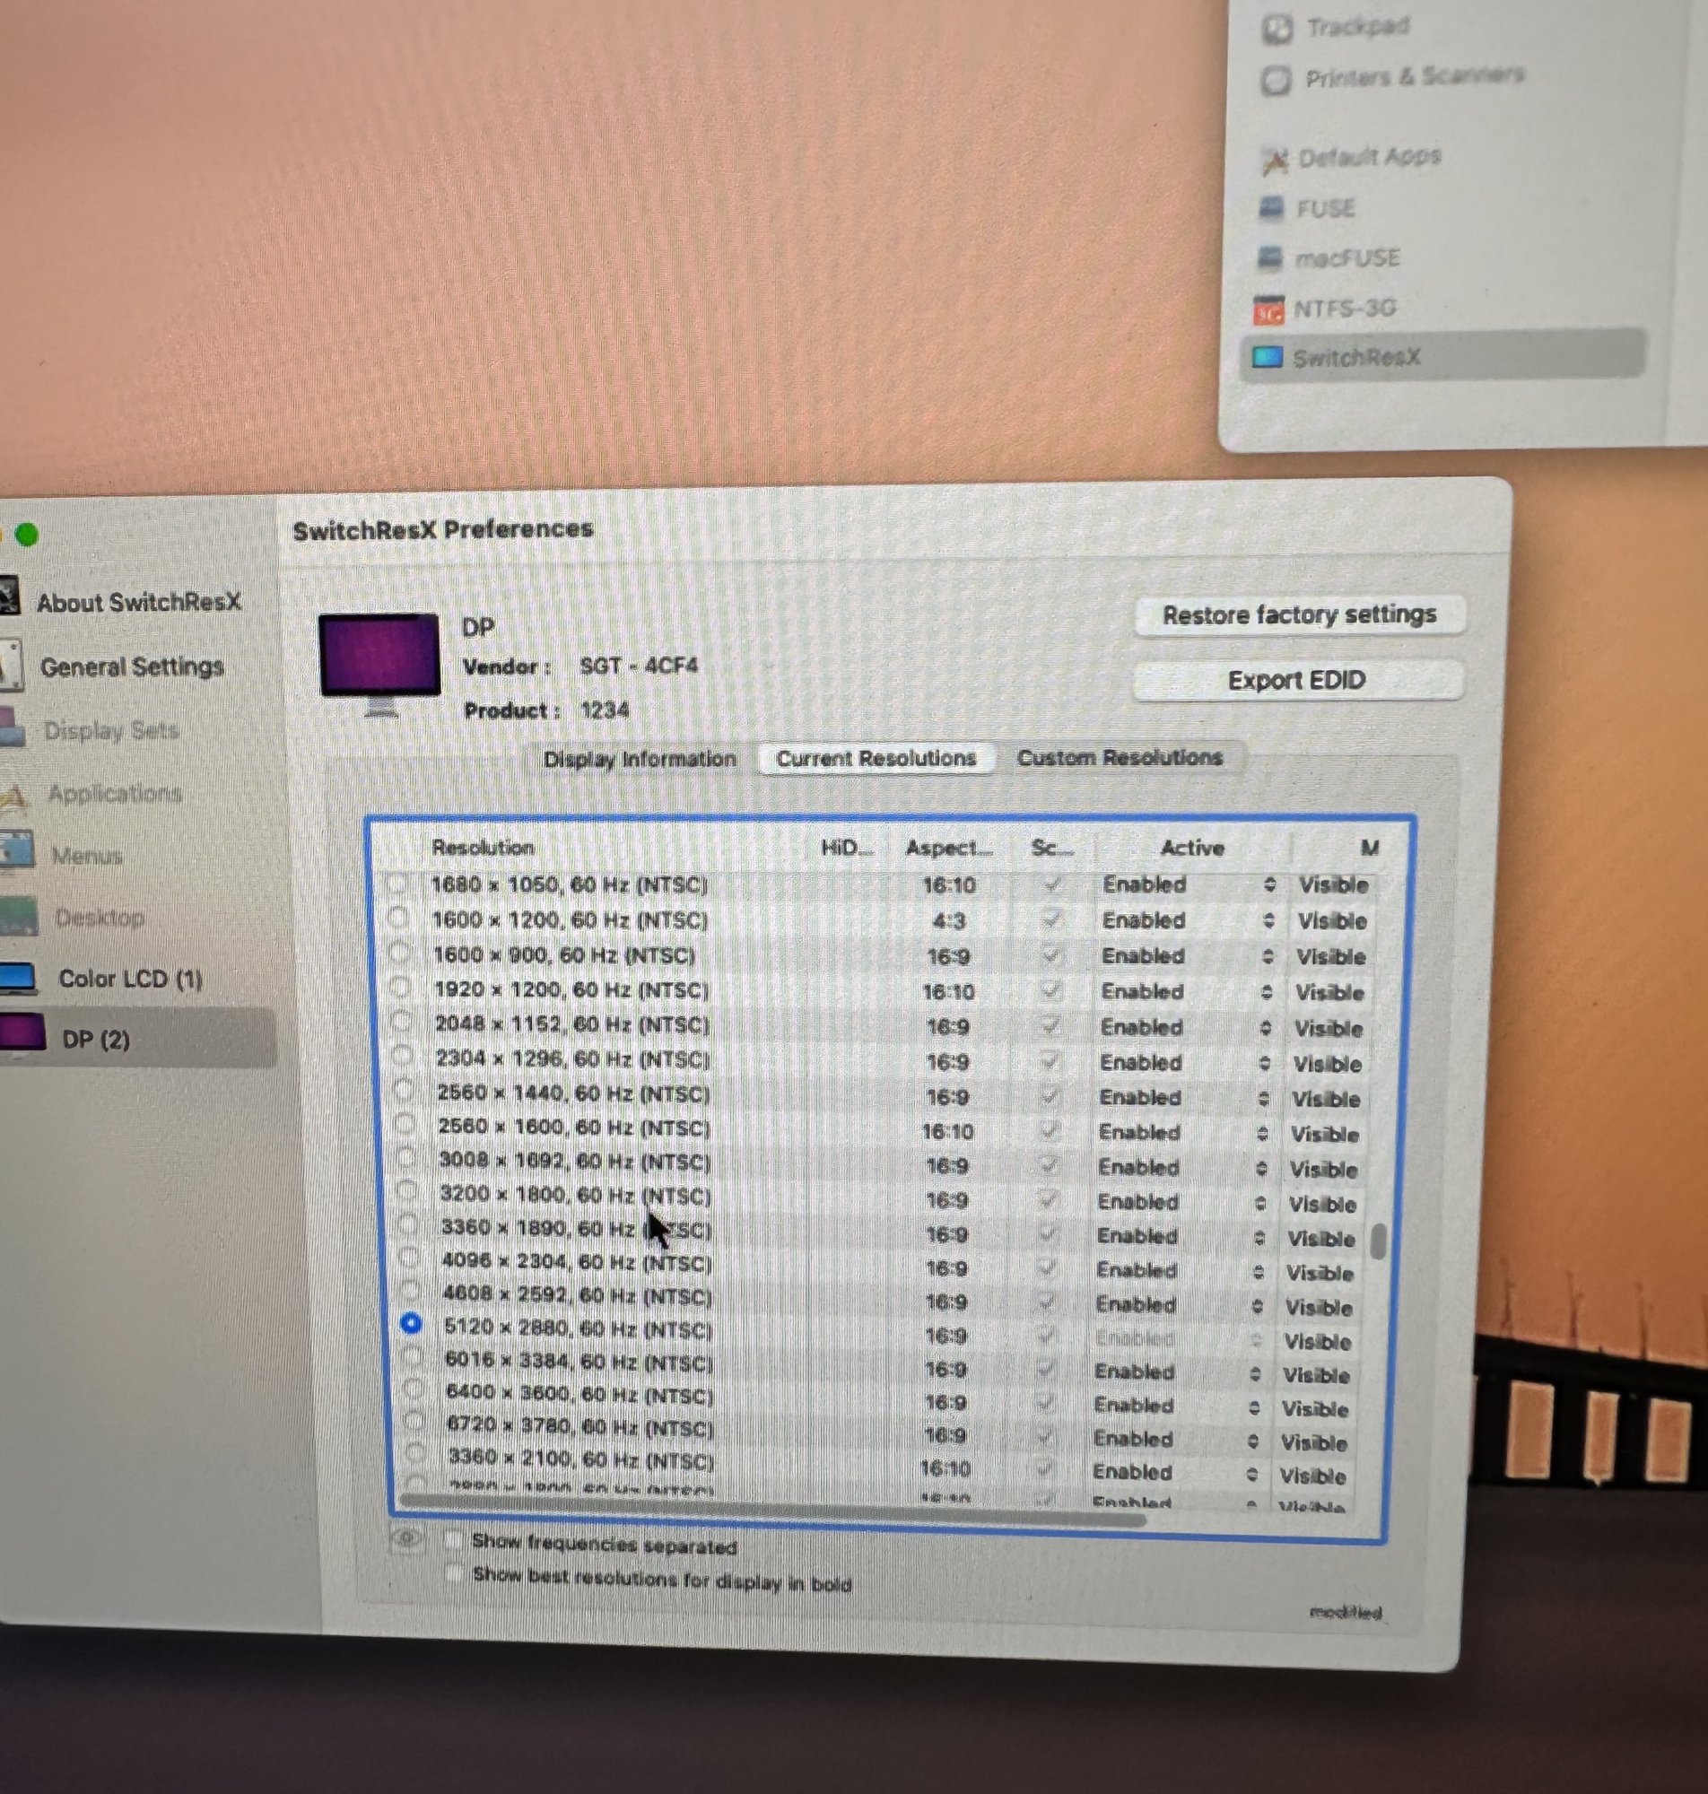Click the 16:10 aspect cell for 3360 × 2100
This screenshot has height=1794, width=1708.
(945, 1469)
